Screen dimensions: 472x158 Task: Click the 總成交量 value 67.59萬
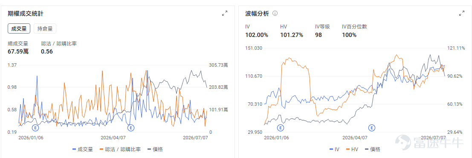click(x=18, y=51)
